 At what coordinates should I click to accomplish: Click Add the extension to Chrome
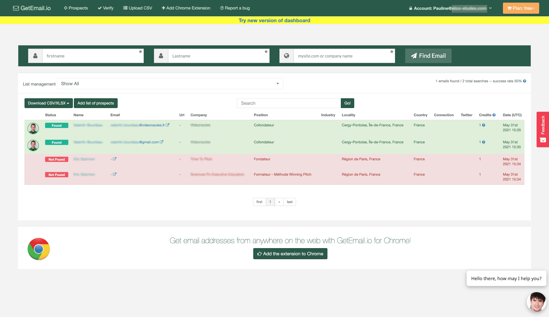coord(290,254)
